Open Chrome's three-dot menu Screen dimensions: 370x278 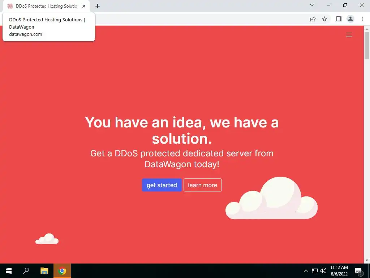point(362,19)
